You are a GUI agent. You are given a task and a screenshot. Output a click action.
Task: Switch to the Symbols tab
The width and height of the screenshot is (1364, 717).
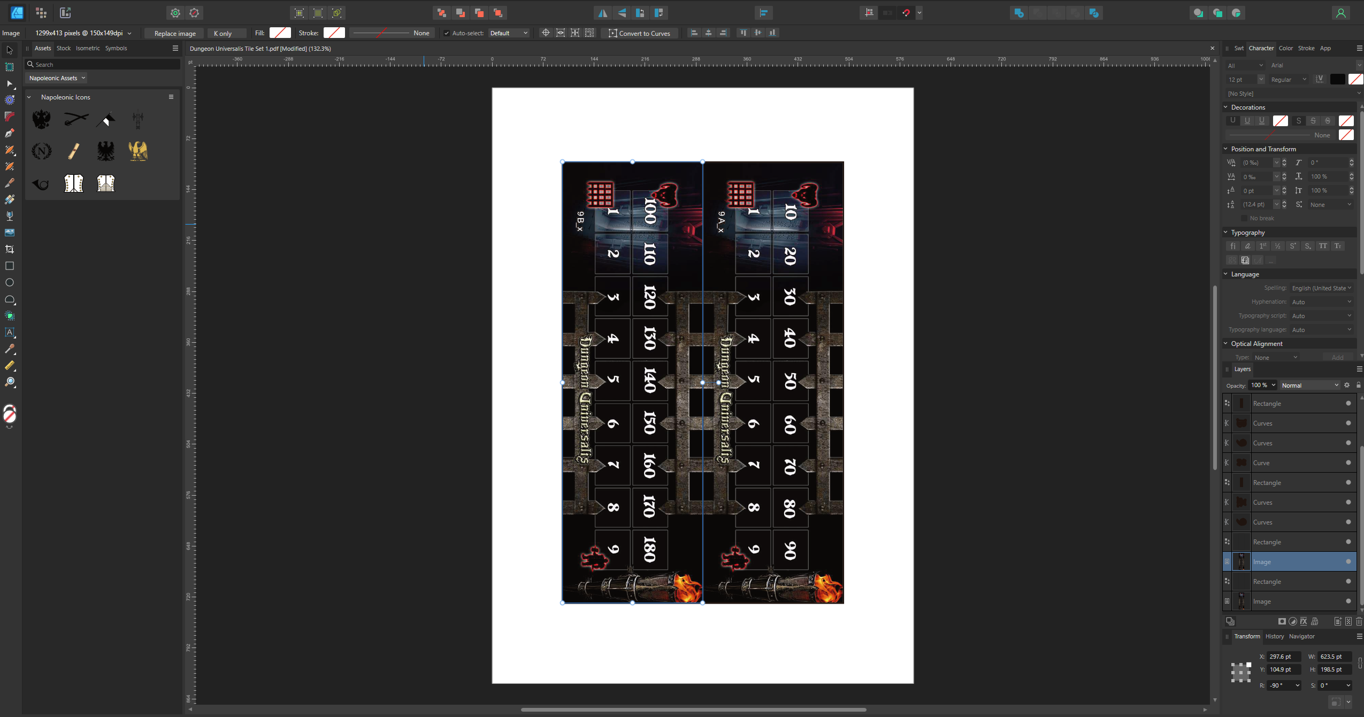[116, 48]
